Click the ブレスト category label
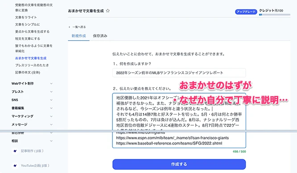The height and width of the screenshot is (173, 297). pyautogui.click(x=18, y=92)
